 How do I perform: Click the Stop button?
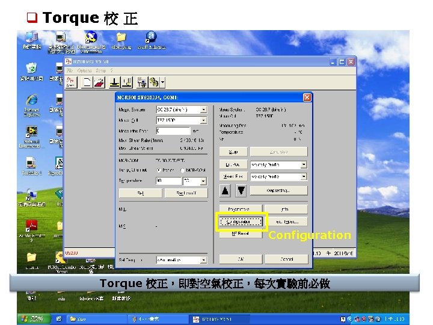[233, 152]
